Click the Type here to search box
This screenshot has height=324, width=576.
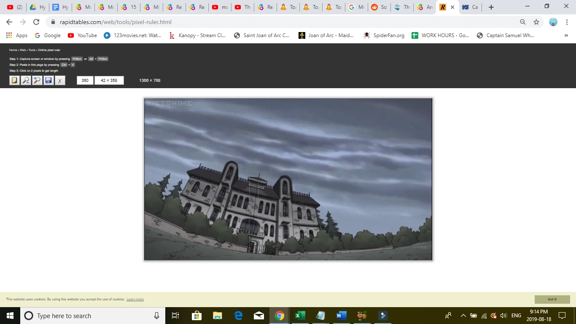point(93,316)
